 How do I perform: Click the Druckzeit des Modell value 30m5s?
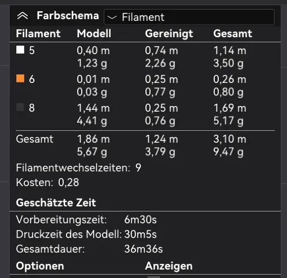[140, 234]
